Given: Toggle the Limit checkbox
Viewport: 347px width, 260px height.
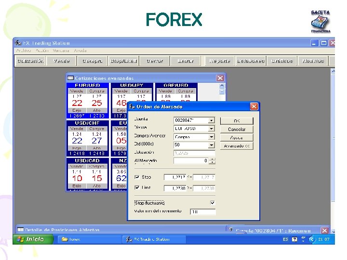Looking at the screenshot, I should 137,187.
